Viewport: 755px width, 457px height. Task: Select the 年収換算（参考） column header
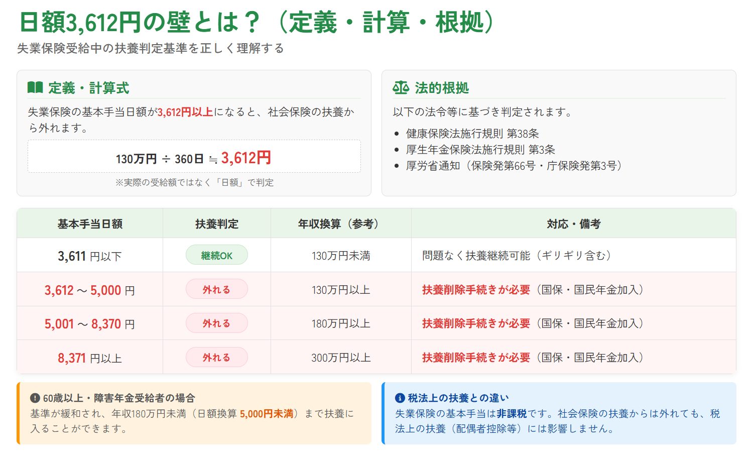click(340, 224)
